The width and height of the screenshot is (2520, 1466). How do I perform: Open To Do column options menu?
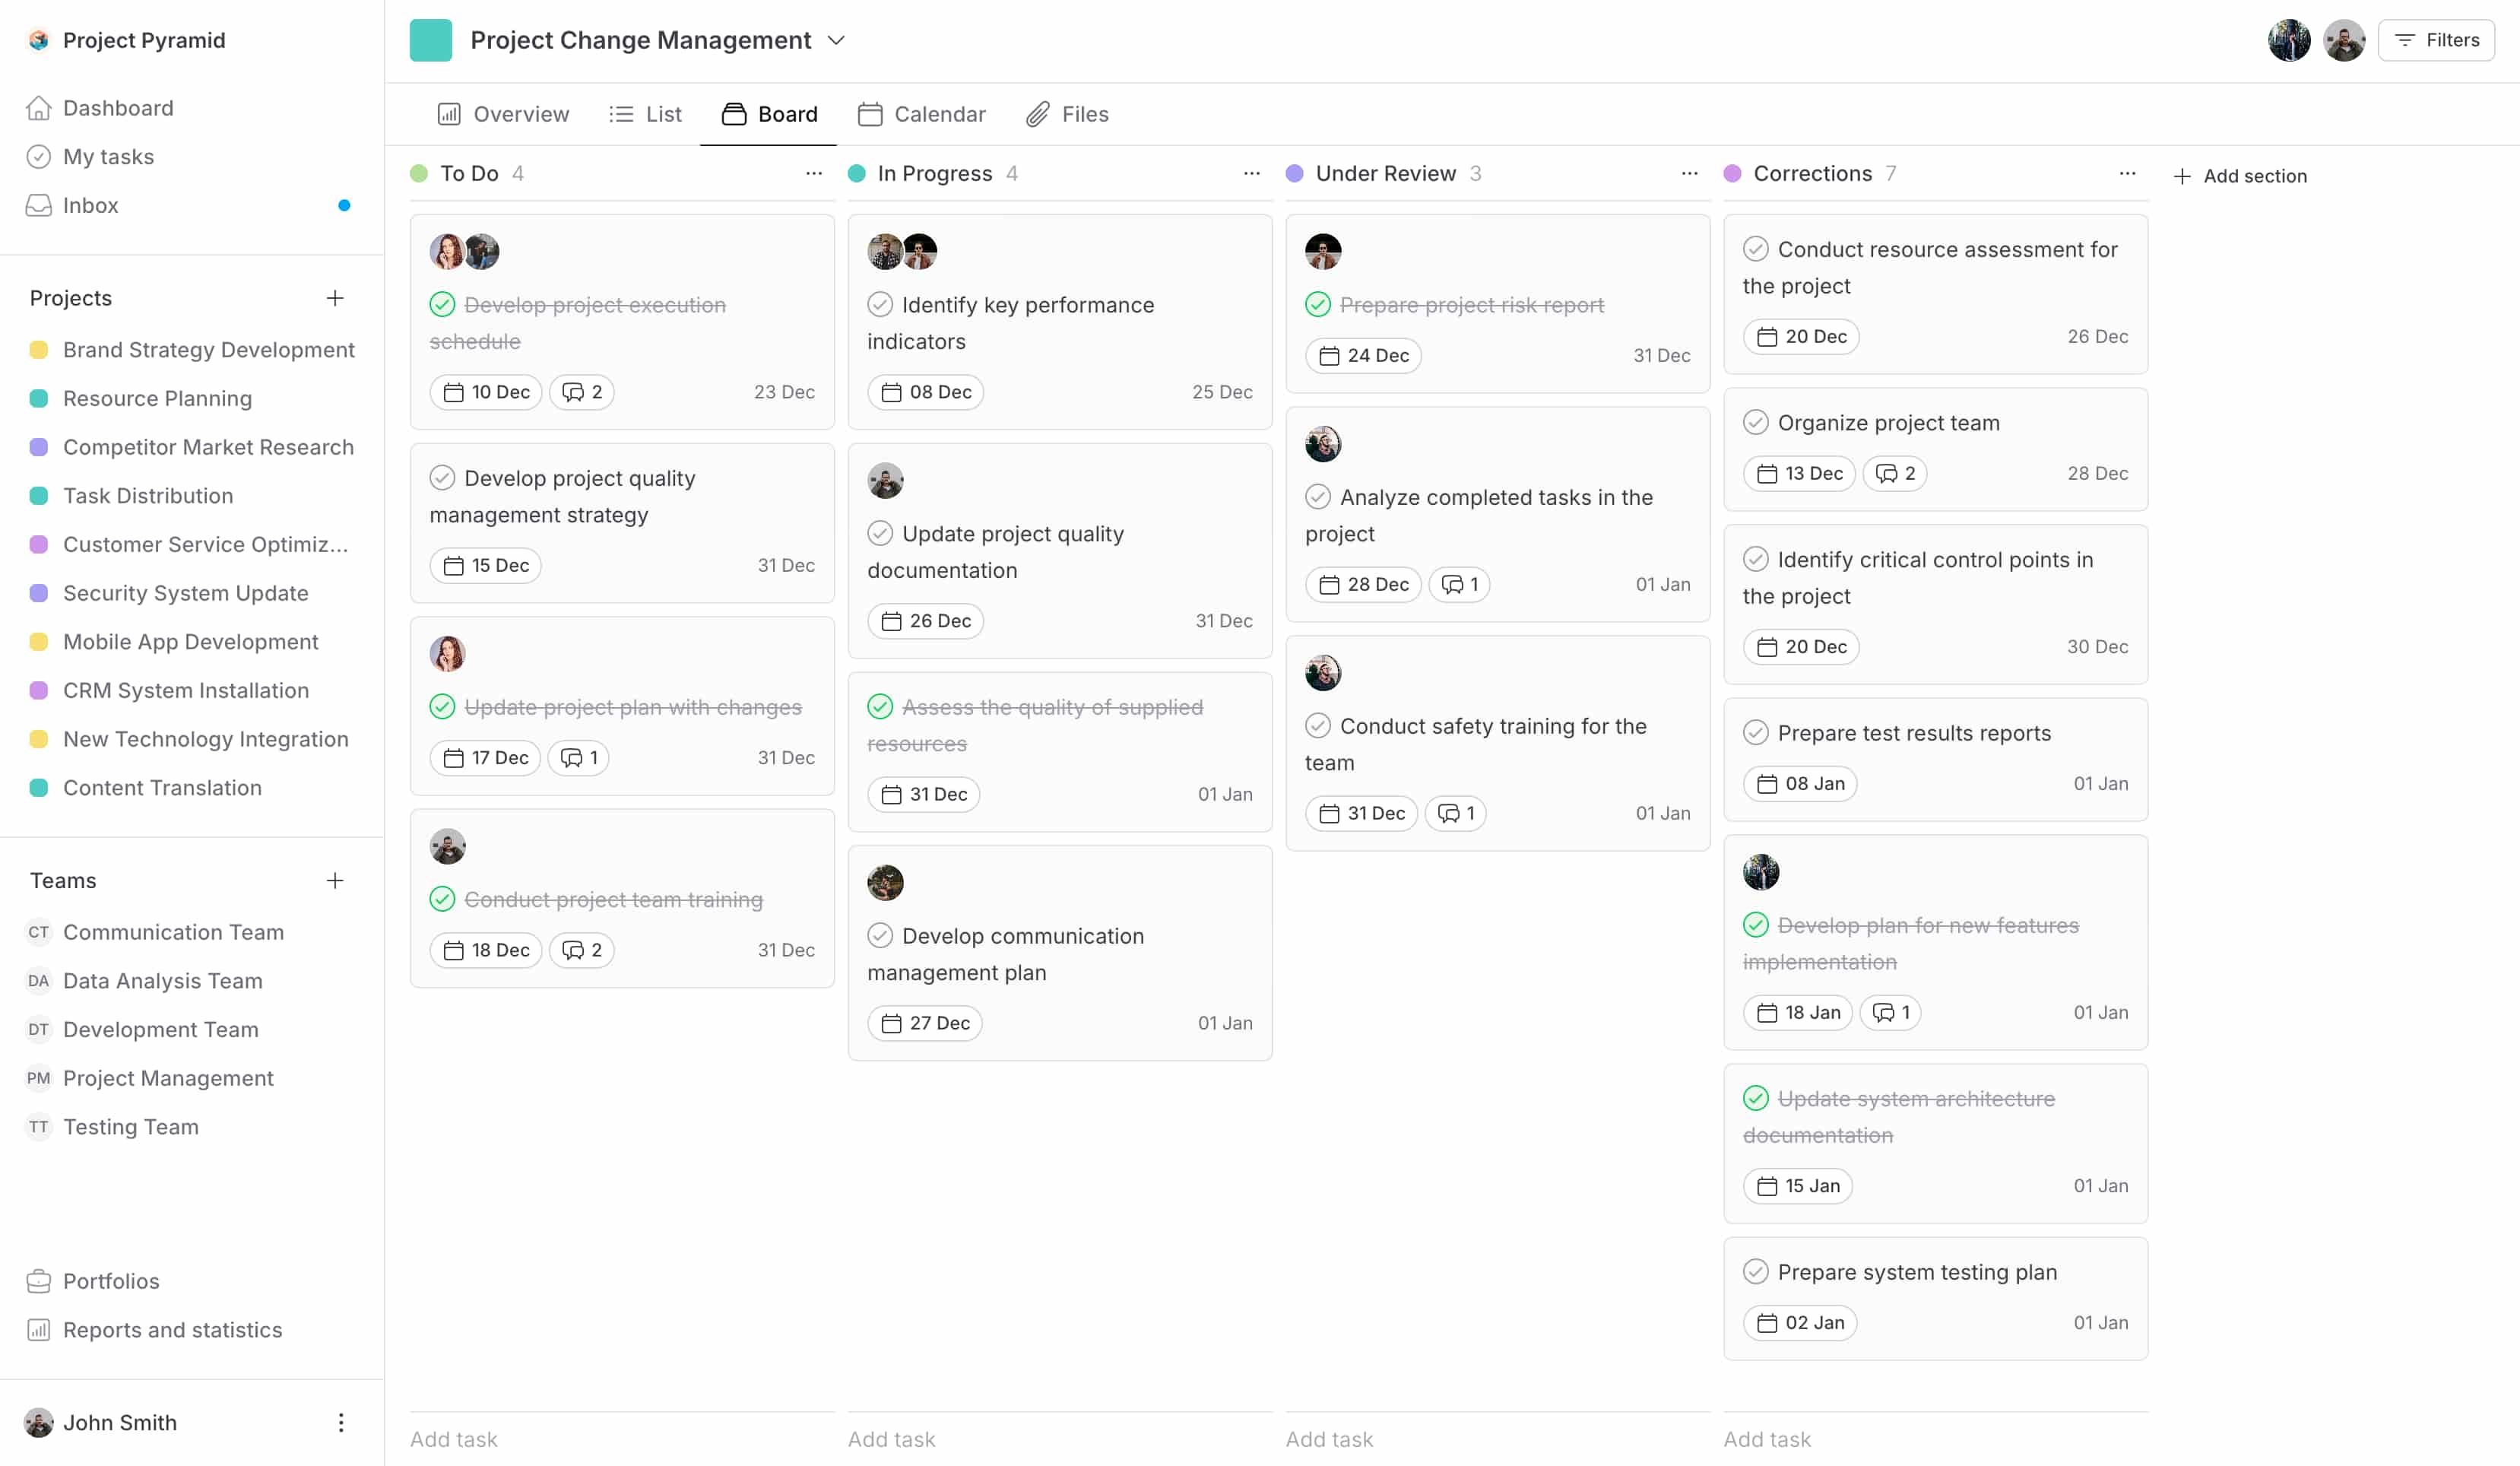[814, 173]
